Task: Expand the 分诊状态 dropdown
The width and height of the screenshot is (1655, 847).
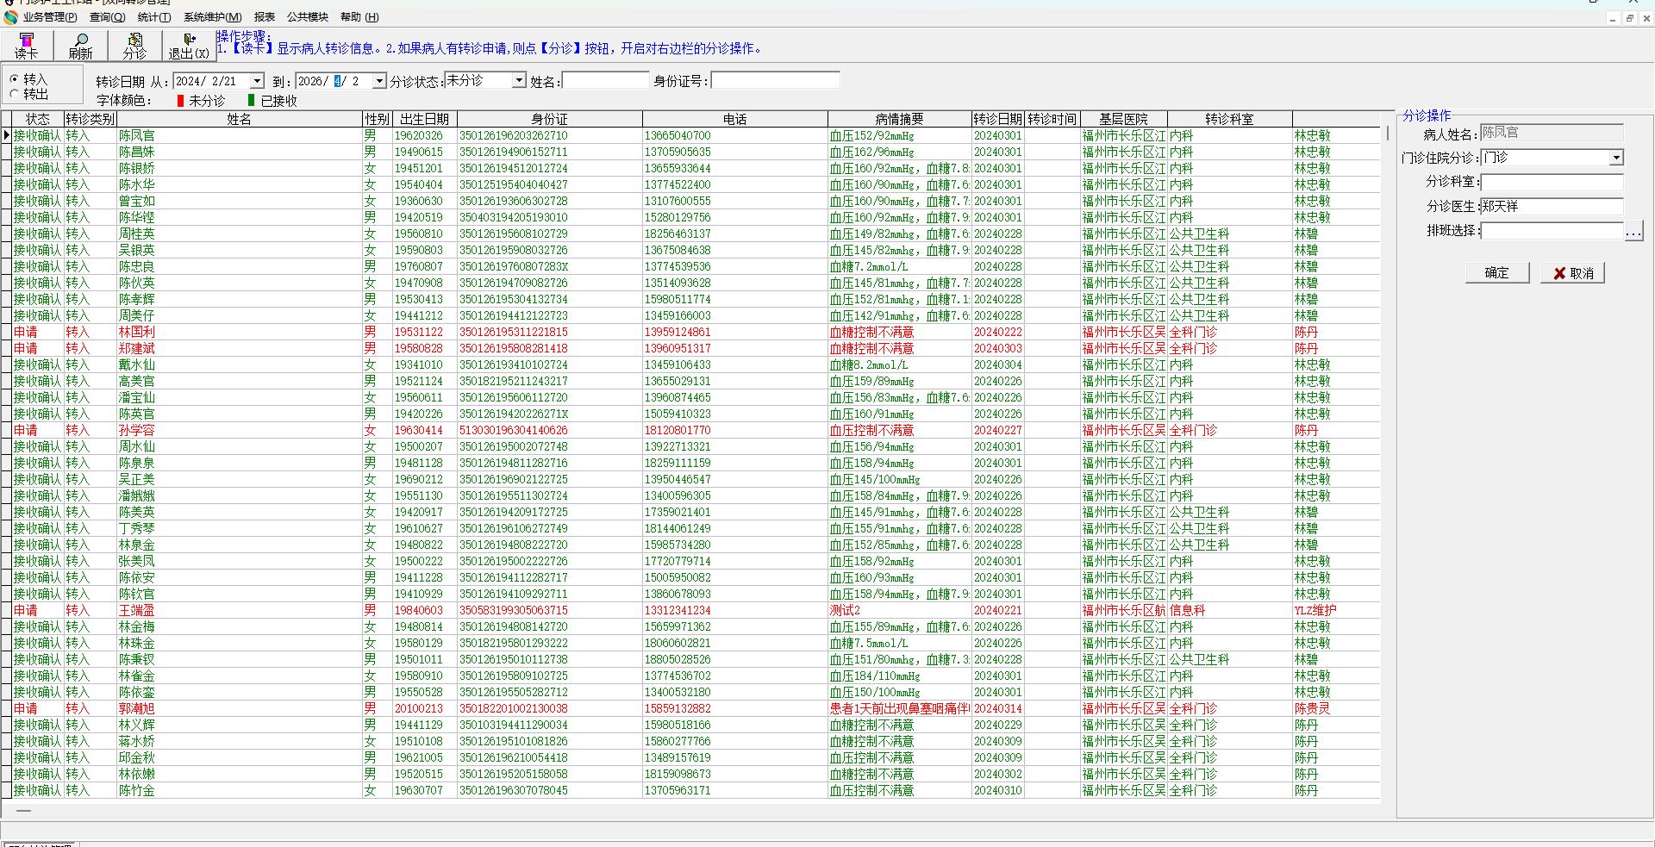Action: pos(519,80)
